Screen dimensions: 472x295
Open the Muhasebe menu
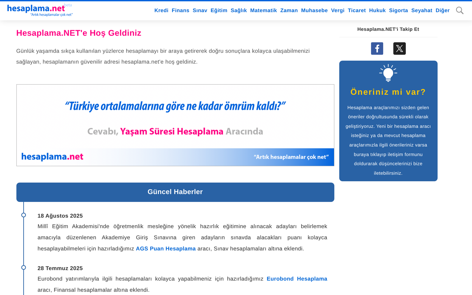314,10
